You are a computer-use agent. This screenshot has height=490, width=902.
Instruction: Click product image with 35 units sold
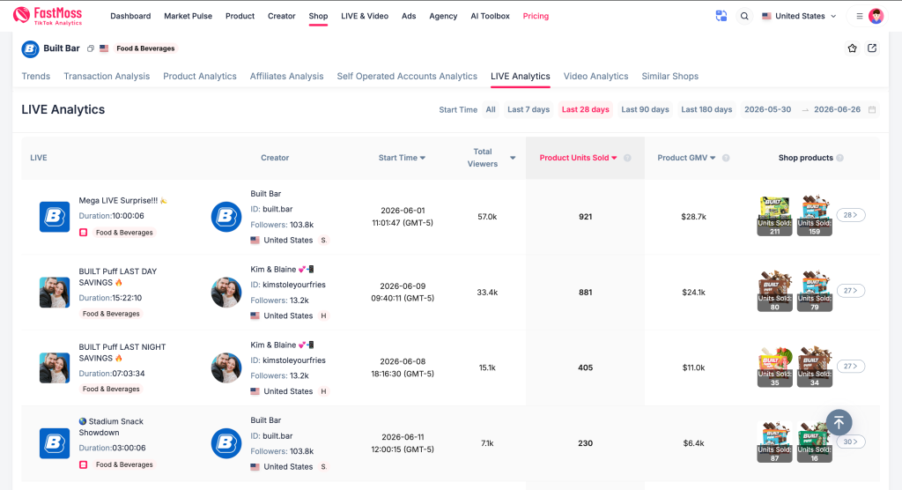774,367
